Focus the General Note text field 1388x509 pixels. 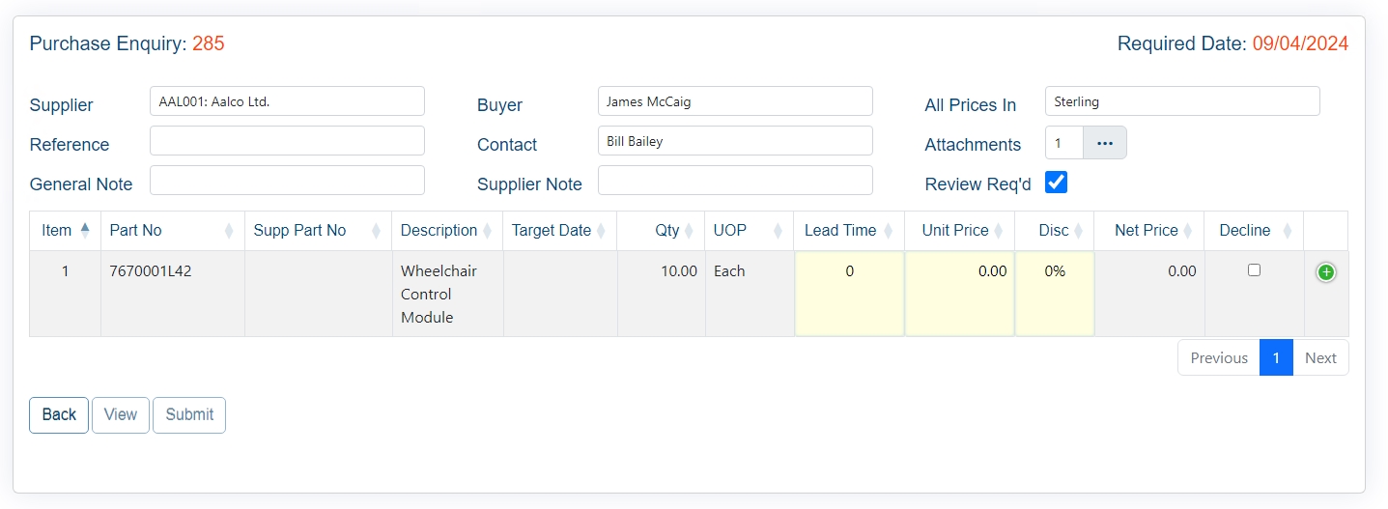(287, 181)
